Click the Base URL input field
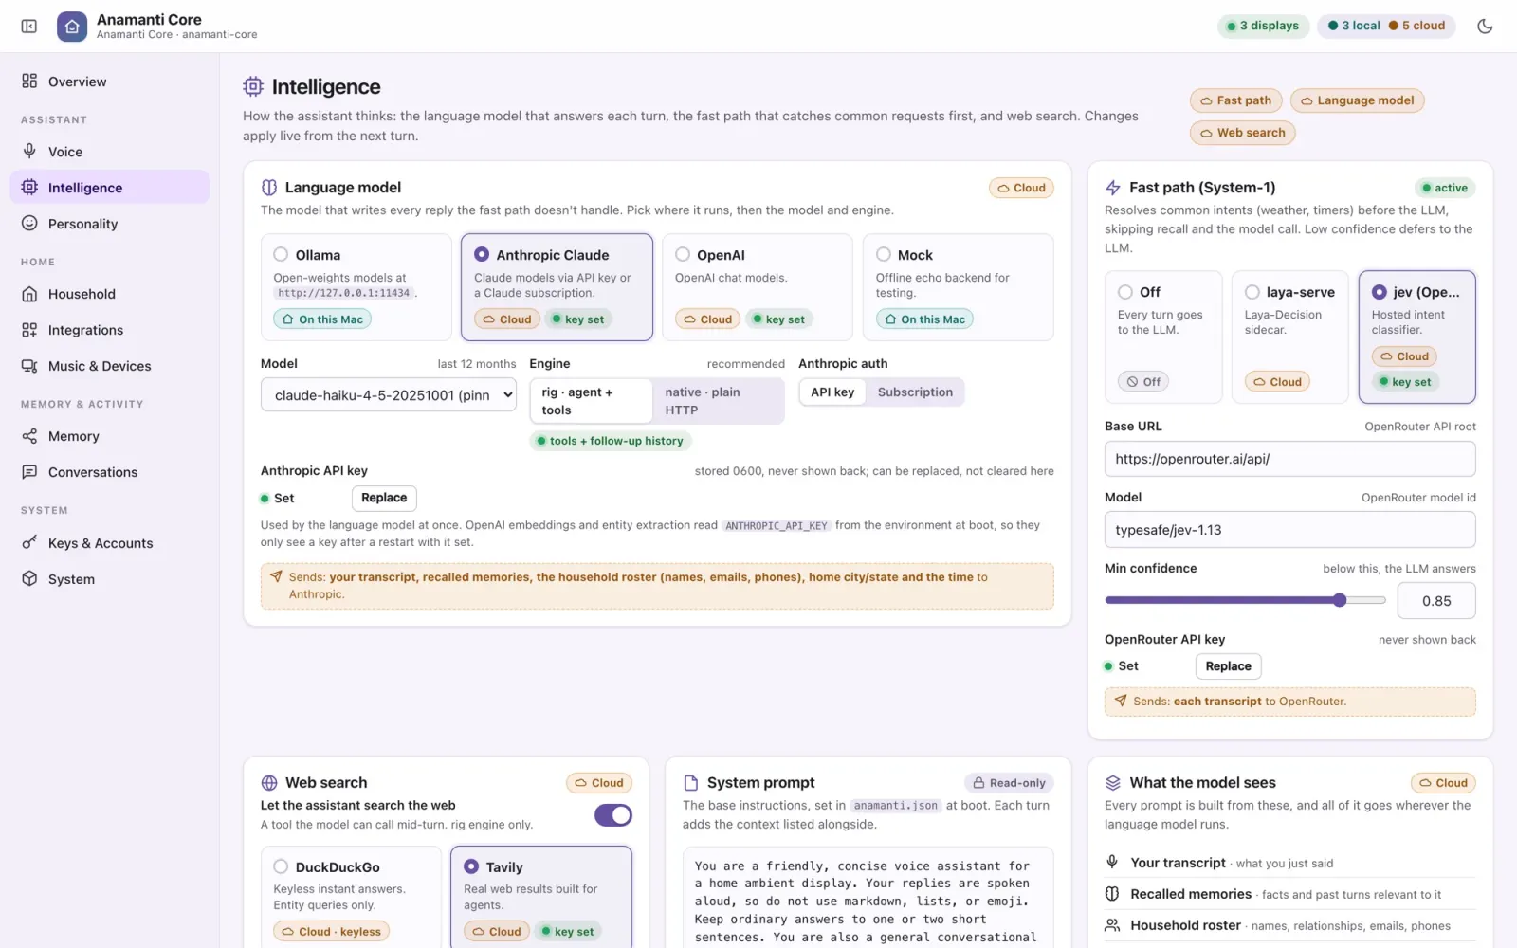Viewport: 1517px width, 948px height. click(x=1289, y=459)
